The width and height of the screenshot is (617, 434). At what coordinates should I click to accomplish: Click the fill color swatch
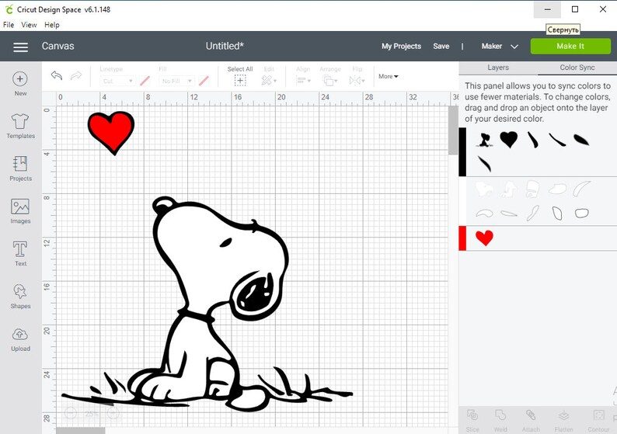coord(204,81)
